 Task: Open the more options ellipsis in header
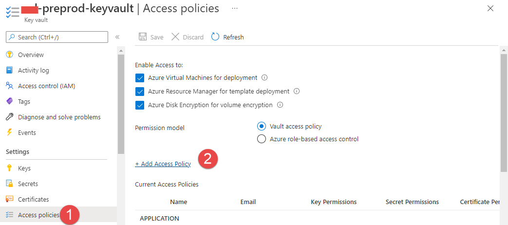pos(235,8)
